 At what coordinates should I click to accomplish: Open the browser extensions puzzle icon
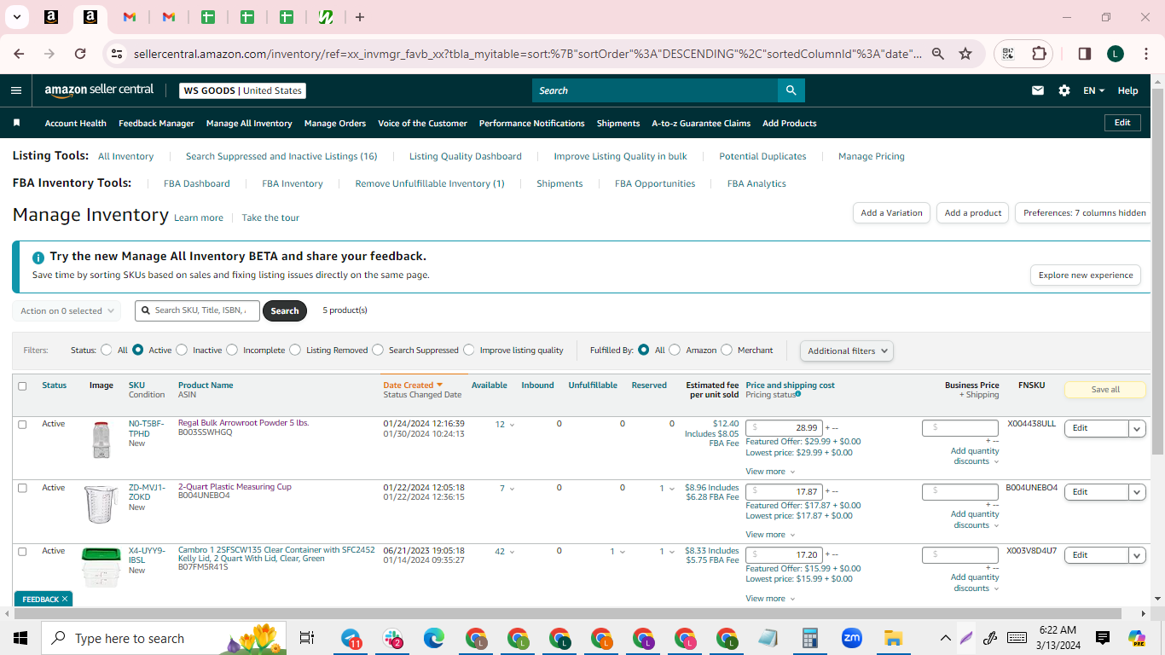[1039, 54]
